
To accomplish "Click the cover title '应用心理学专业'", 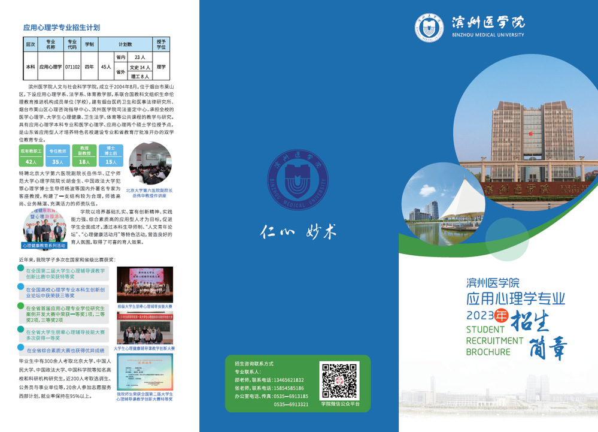I will click(x=515, y=298).
